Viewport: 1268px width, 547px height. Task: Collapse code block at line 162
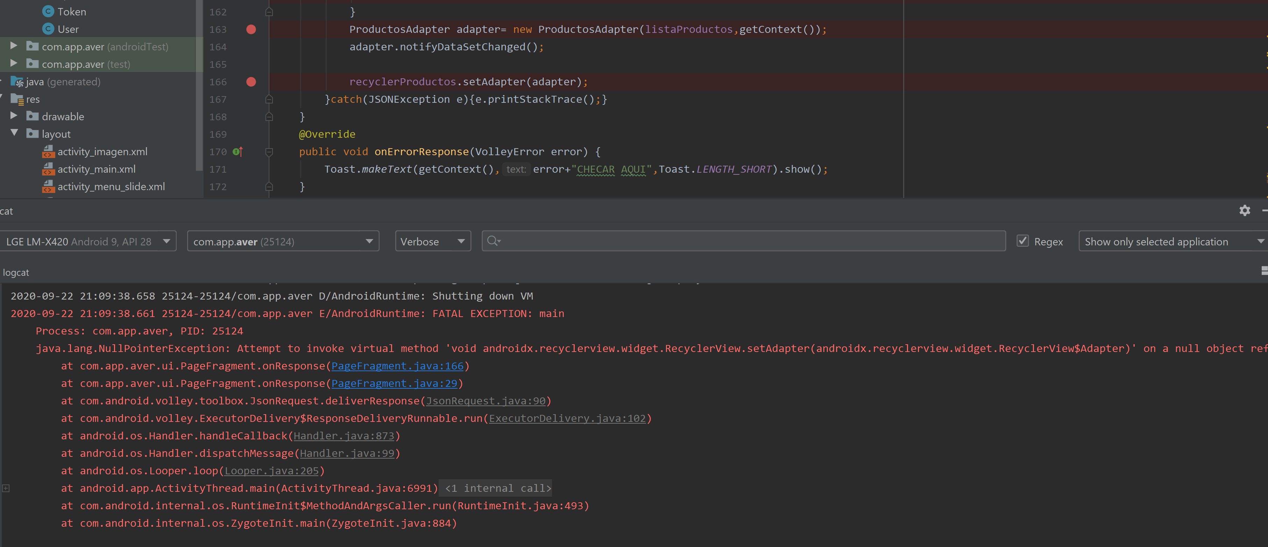[x=269, y=12]
